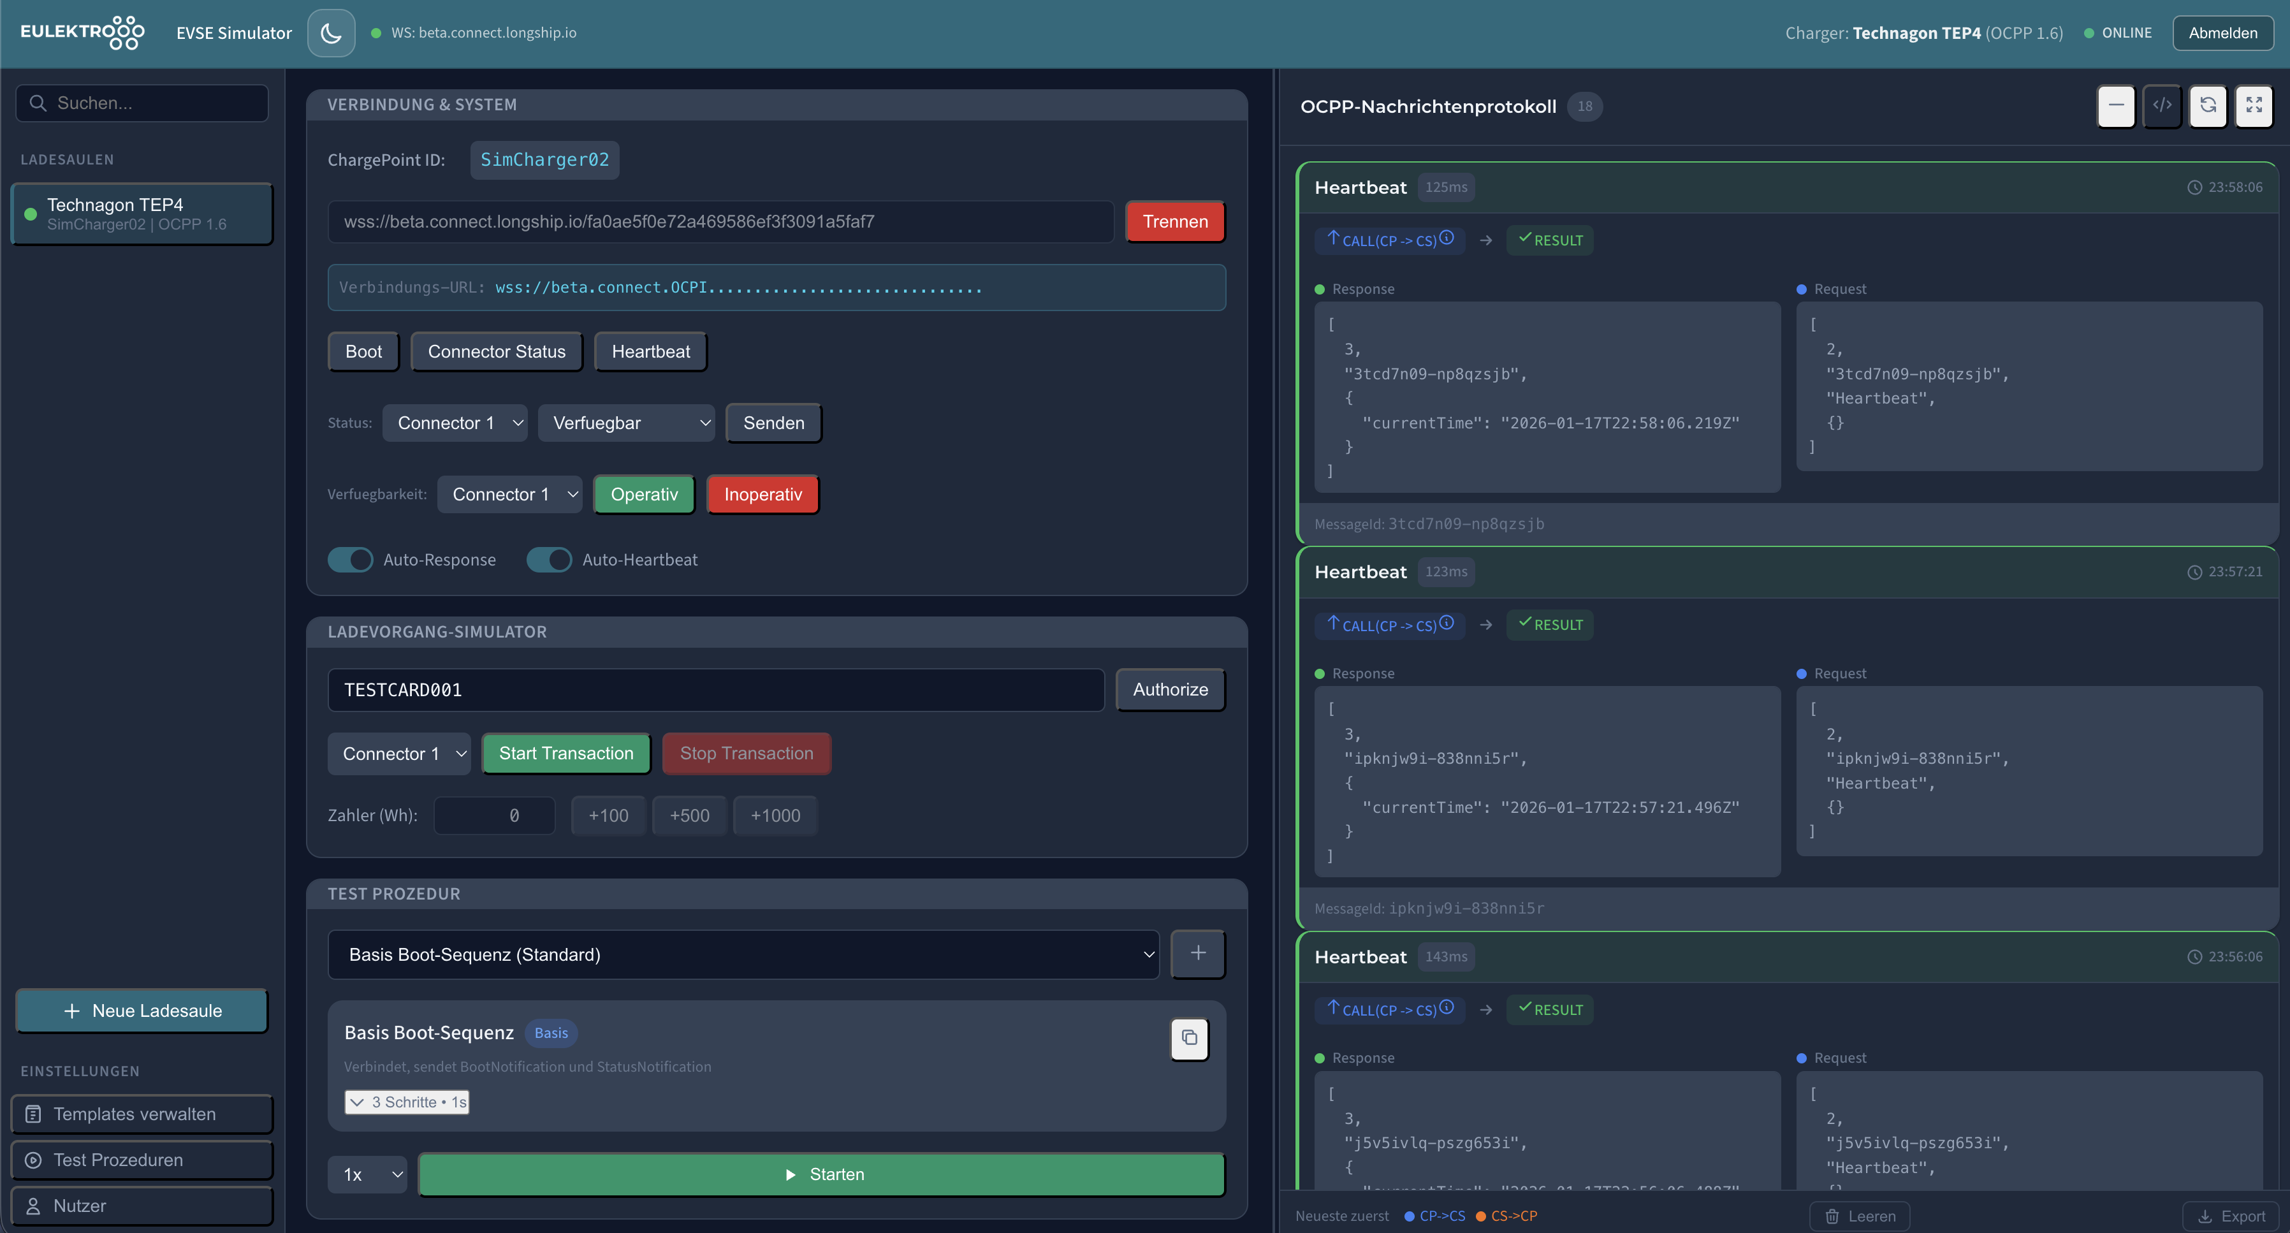This screenshot has width=2290, height=1233.
Task: Open the Basis Boot-Sequenz template selector
Action: (x=743, y=954)
